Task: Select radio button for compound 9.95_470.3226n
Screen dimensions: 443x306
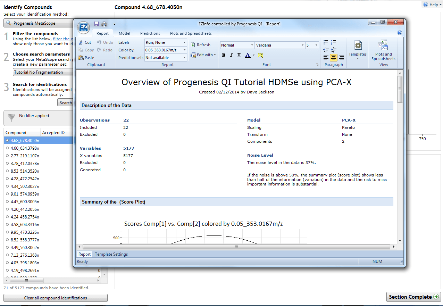Action: [x=7, y=232]
